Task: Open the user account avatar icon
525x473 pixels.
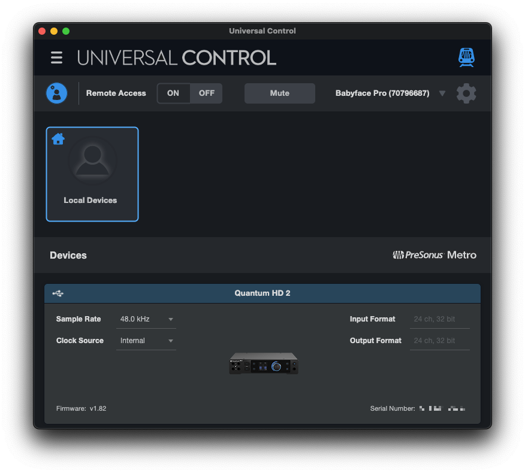Action: pos(56,93)
